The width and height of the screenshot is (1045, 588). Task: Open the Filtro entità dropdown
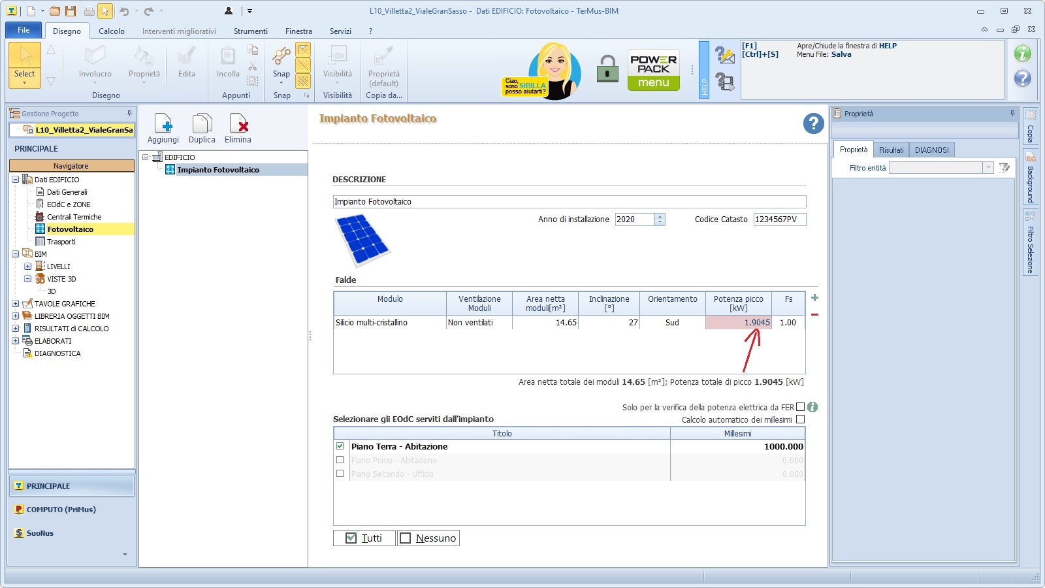click(x=988, y=168)
